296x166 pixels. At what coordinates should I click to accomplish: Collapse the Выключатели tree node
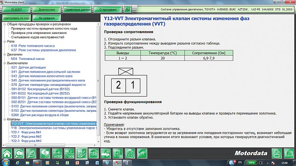(x=5, y=63)
